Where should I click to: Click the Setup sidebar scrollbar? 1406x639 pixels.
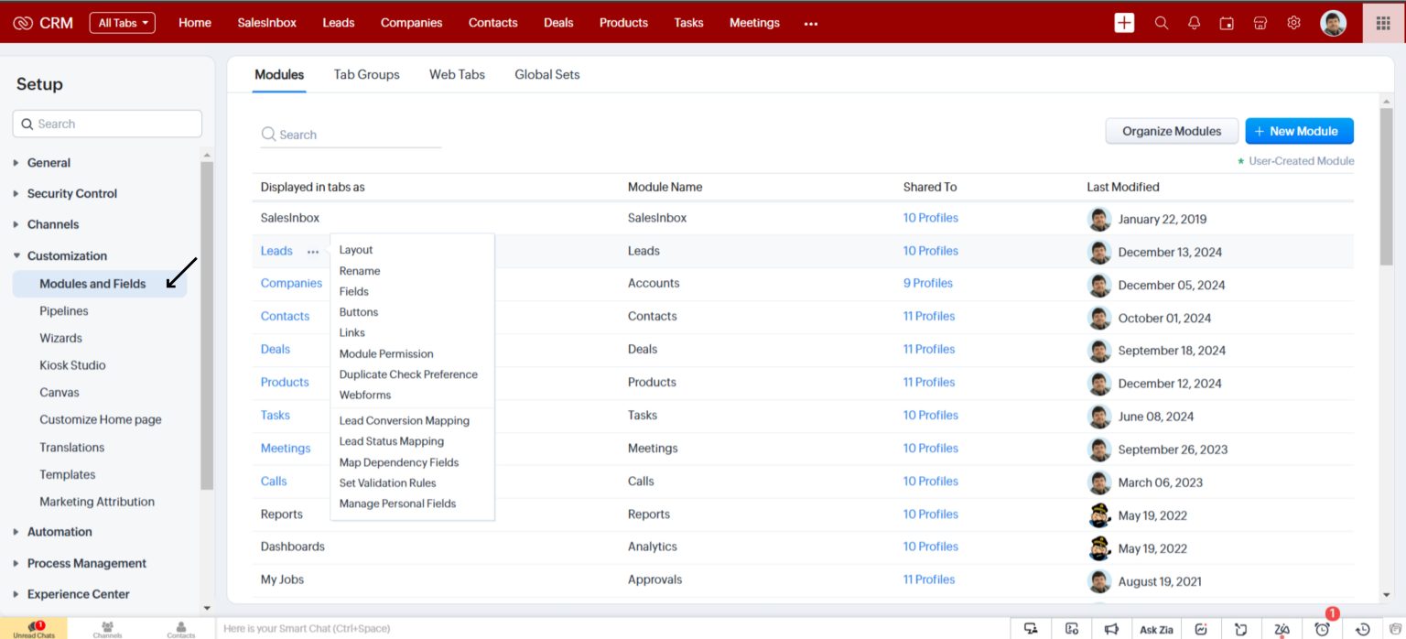tap(207, 325)
